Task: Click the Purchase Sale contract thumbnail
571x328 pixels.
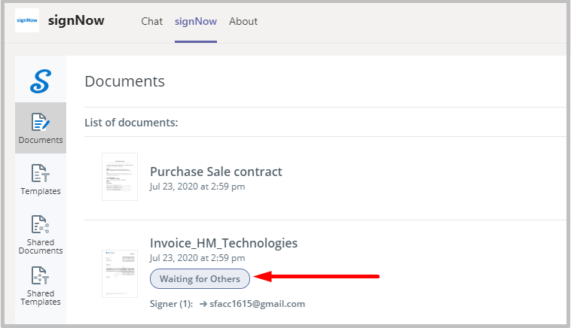Action: [120, 177]
